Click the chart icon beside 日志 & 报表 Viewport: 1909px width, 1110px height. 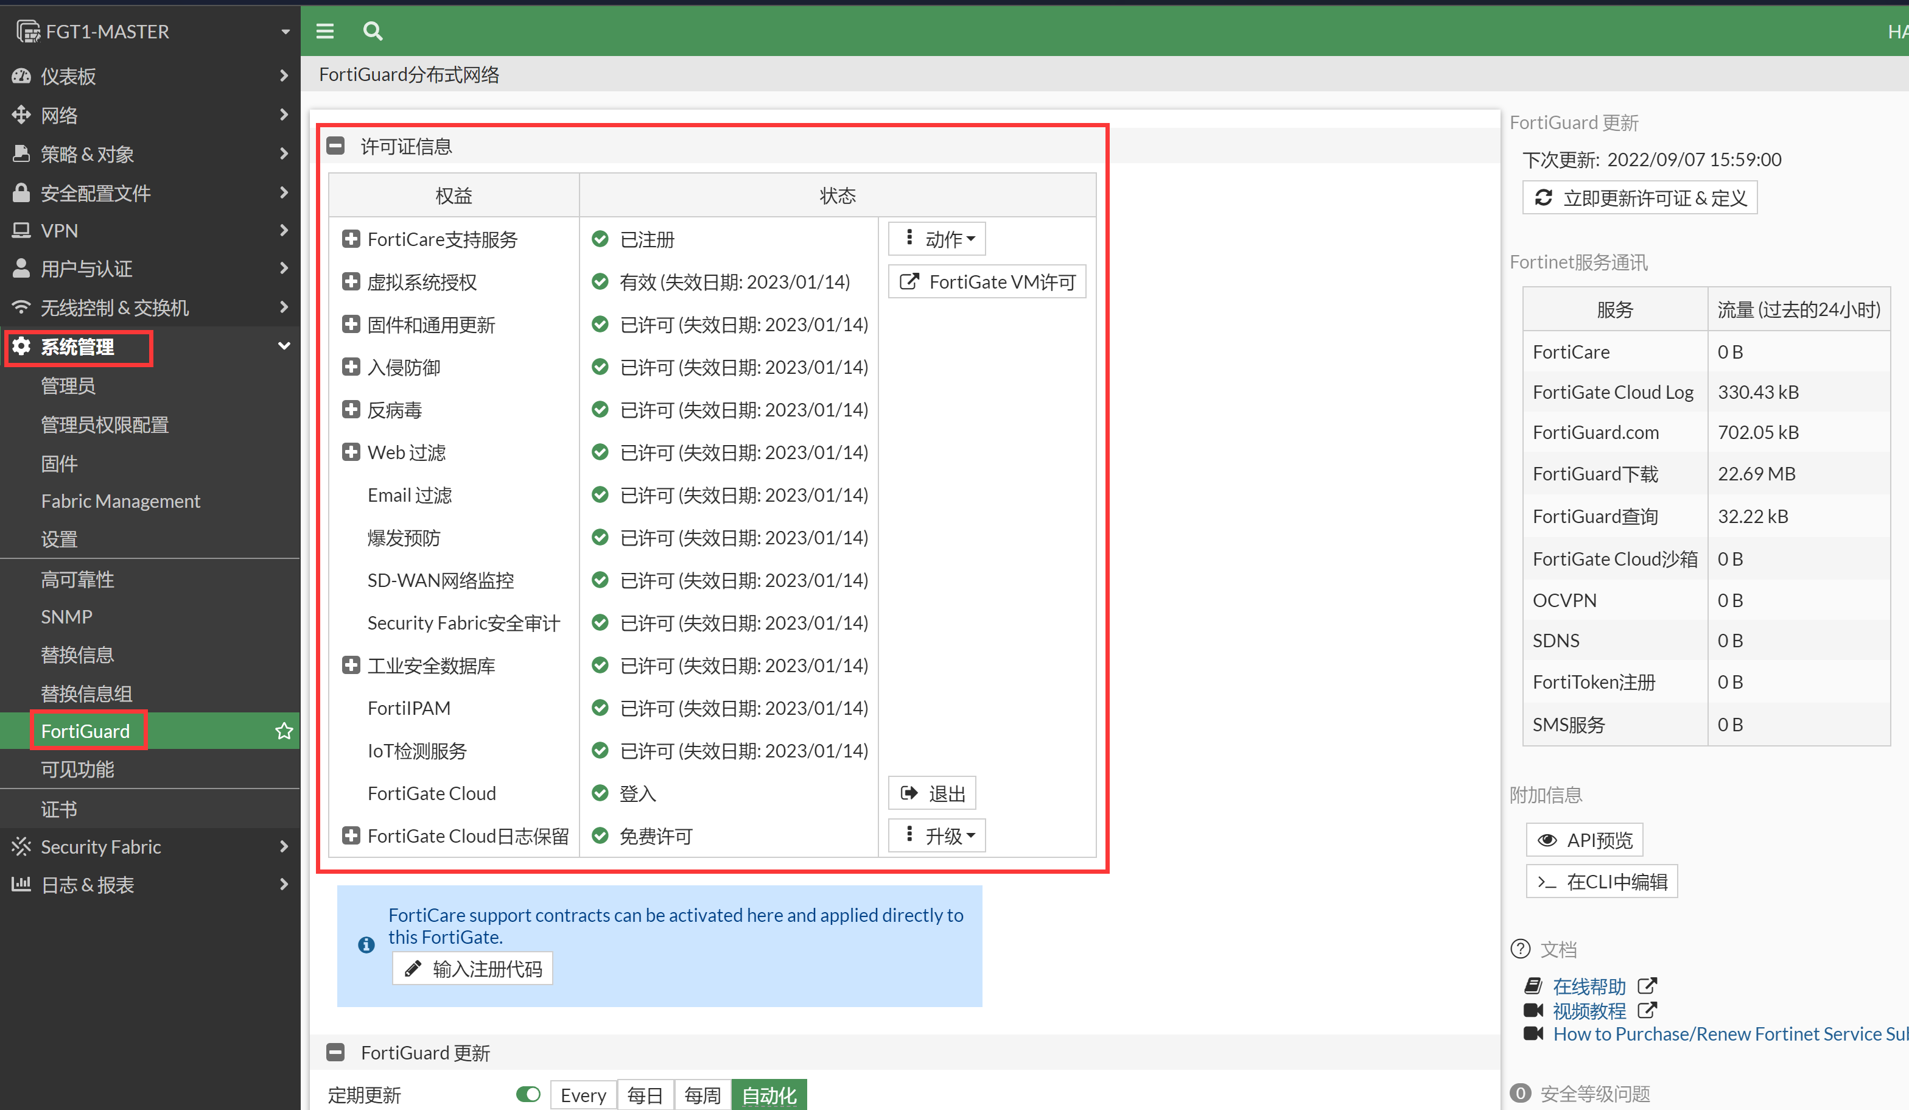point(21,883)
